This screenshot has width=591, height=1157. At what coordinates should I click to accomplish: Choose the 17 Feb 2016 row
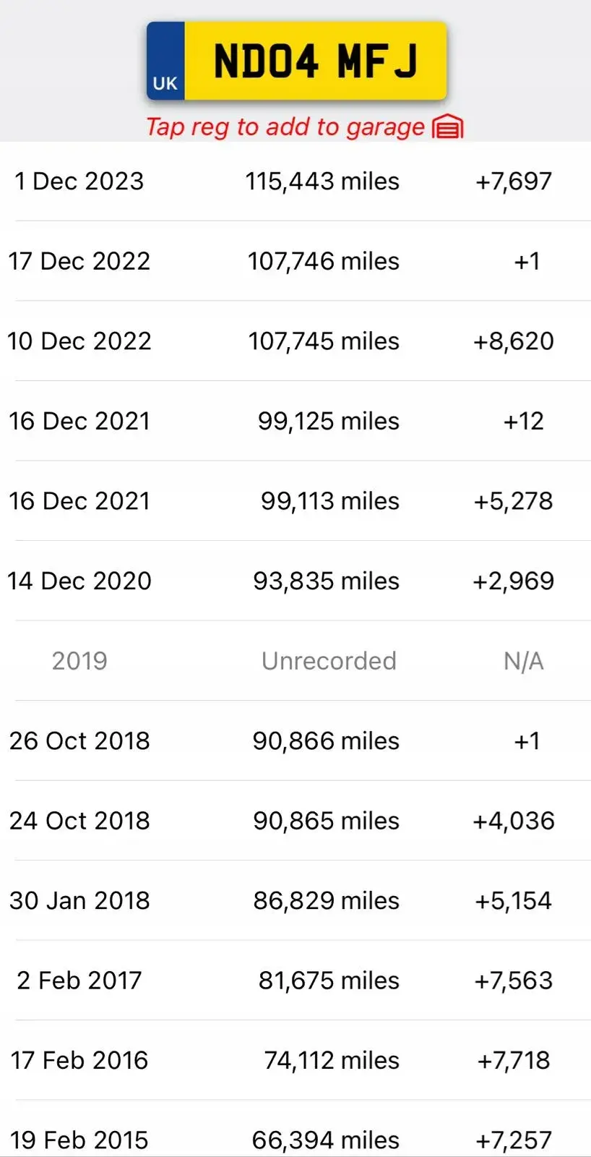tap(295, 1060)
